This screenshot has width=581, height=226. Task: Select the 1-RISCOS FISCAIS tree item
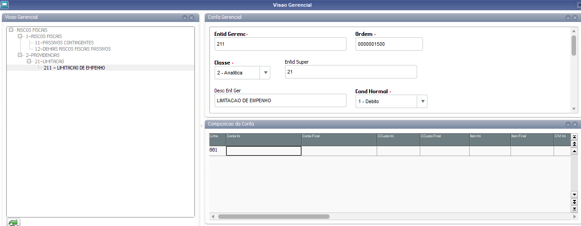[44, 36]
